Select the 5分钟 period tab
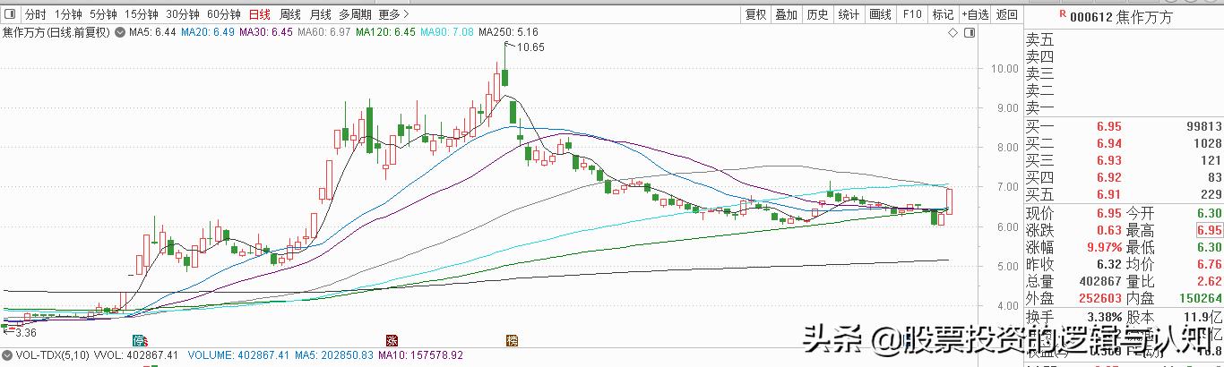The image size is (1224, 367). tap(103, 14)
